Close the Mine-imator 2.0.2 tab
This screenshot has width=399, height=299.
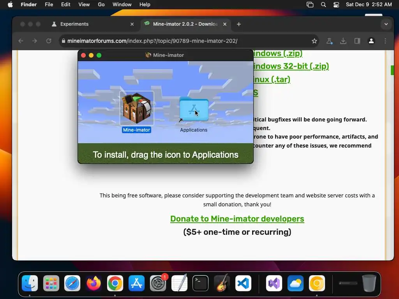(x=225, y=24)
